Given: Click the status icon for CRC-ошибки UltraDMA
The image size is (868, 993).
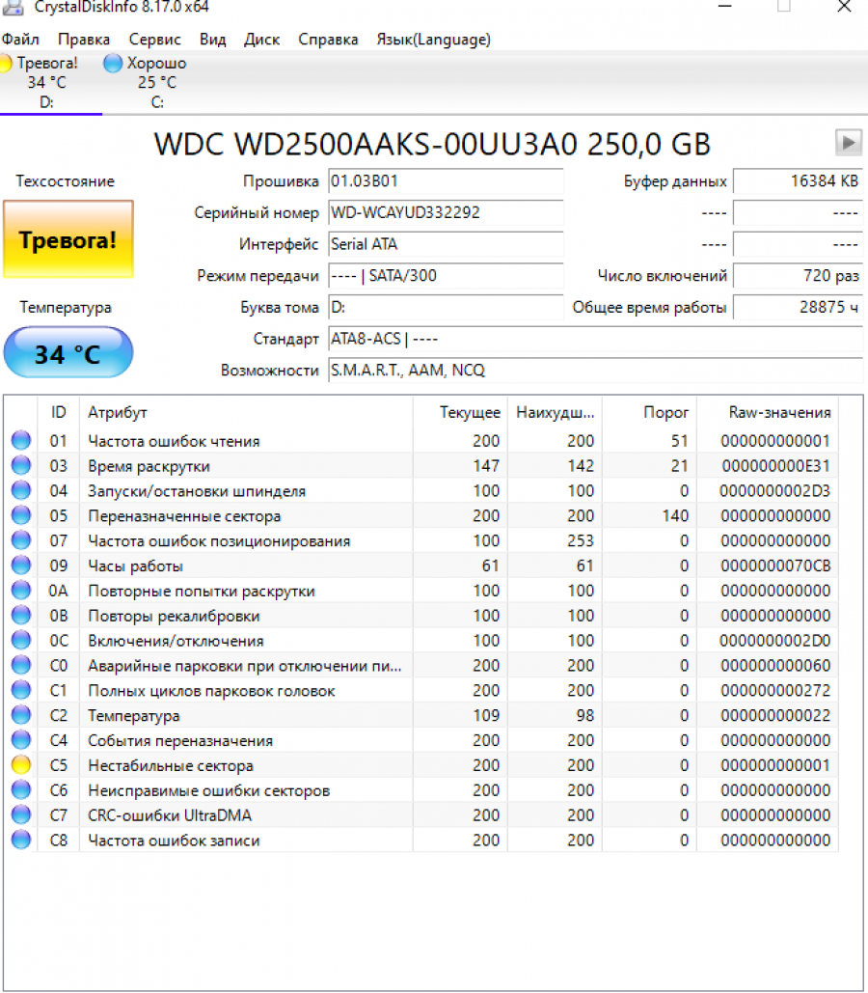Looking at the screenshot, I should (20, 815).
